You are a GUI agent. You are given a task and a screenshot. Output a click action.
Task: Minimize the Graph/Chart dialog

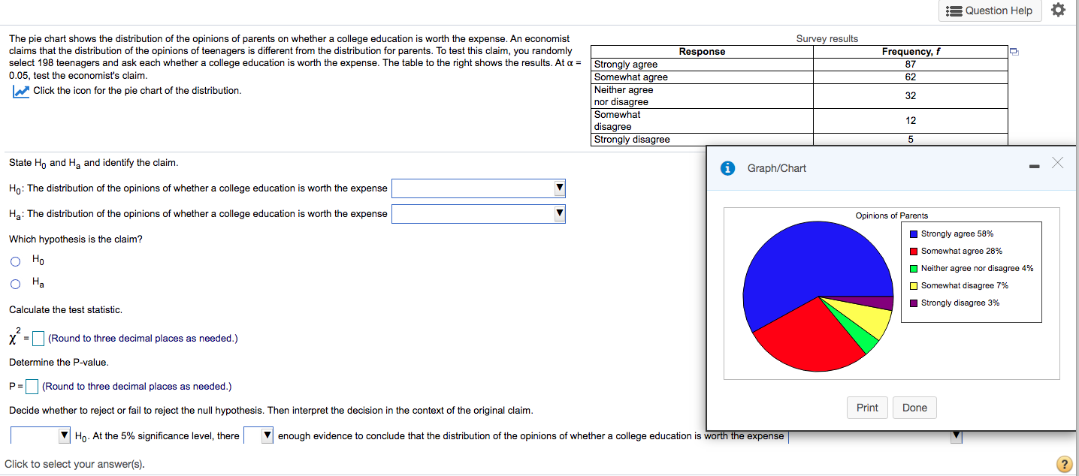click(x=1034, y=165)
